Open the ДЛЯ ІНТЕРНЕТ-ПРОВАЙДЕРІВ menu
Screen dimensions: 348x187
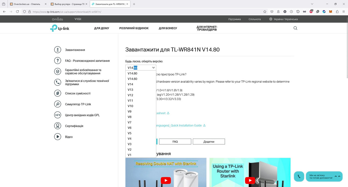pyautogui.click(x=207, y=28)
